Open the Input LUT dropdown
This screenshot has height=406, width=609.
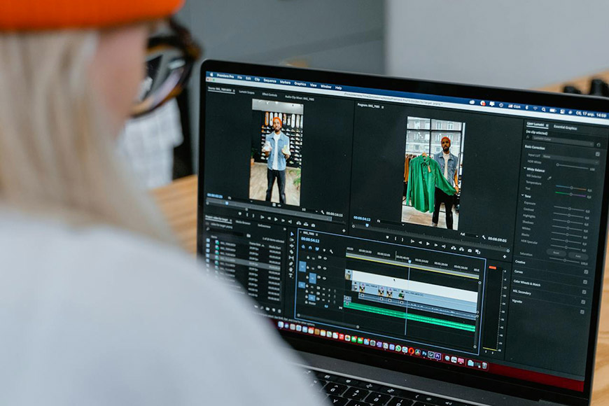(567, 156)
